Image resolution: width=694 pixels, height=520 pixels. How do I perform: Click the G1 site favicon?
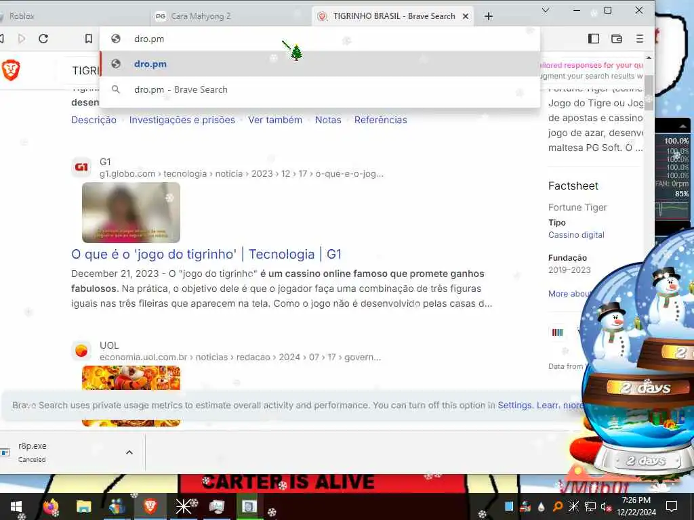click(x=81, y=167)
